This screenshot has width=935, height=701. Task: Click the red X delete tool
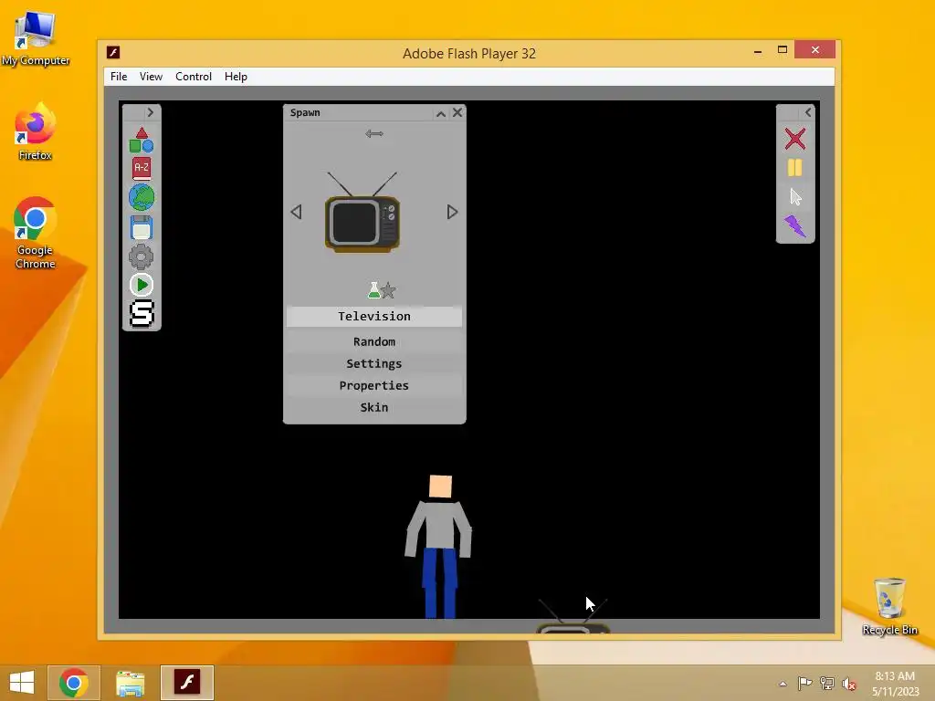[x=795, y=139]
